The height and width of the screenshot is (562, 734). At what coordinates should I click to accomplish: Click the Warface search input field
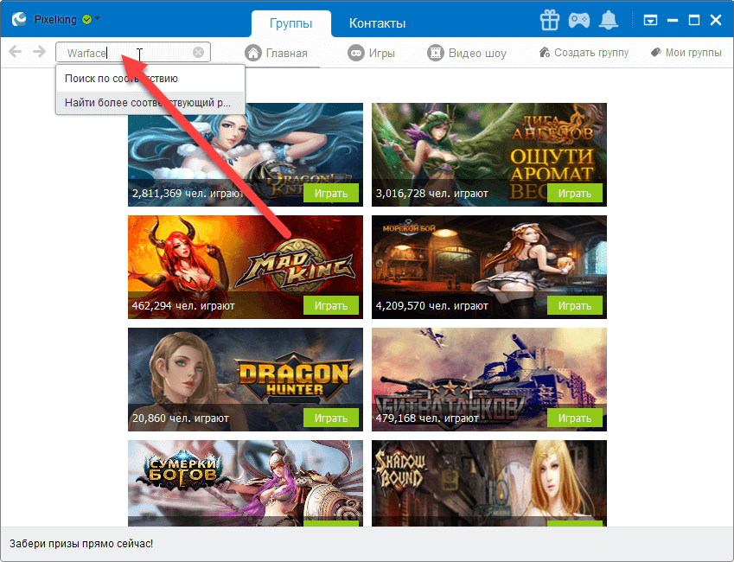[133, 53]
